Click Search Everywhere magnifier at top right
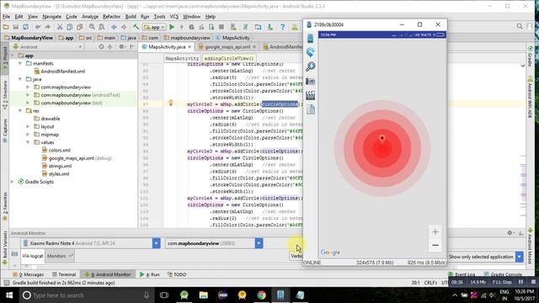Screen dimensions: 539x303 pos(520,26)
